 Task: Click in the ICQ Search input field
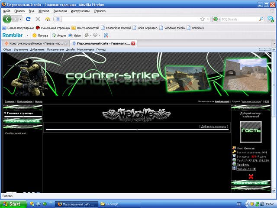[x=239, y=19]
